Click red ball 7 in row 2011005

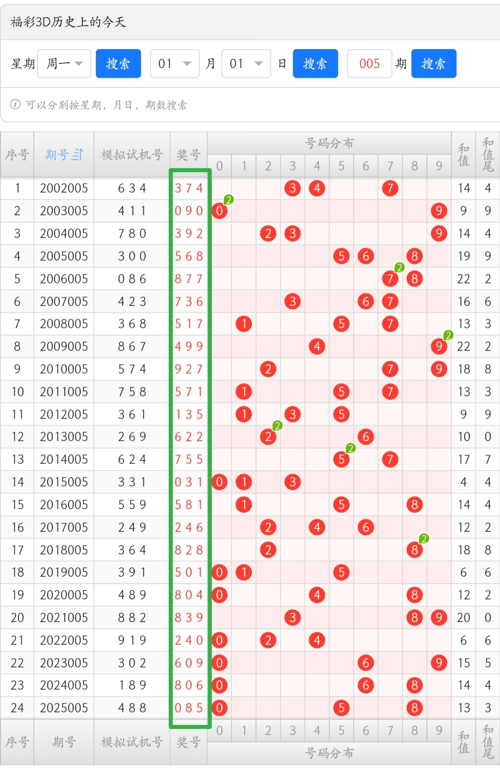pyautogui.click(x=390, y=392)
